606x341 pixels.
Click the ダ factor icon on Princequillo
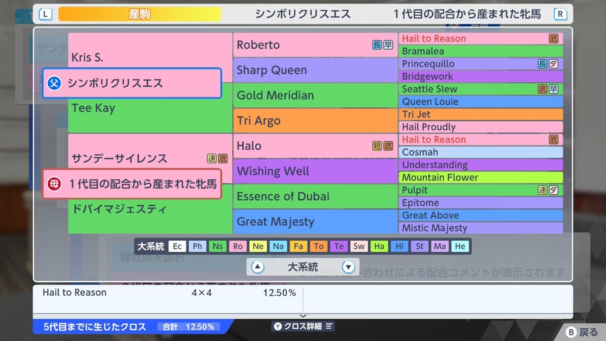553,64
